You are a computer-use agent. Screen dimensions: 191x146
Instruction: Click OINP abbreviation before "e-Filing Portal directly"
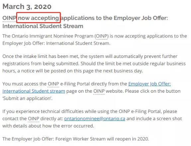[53, 84]
